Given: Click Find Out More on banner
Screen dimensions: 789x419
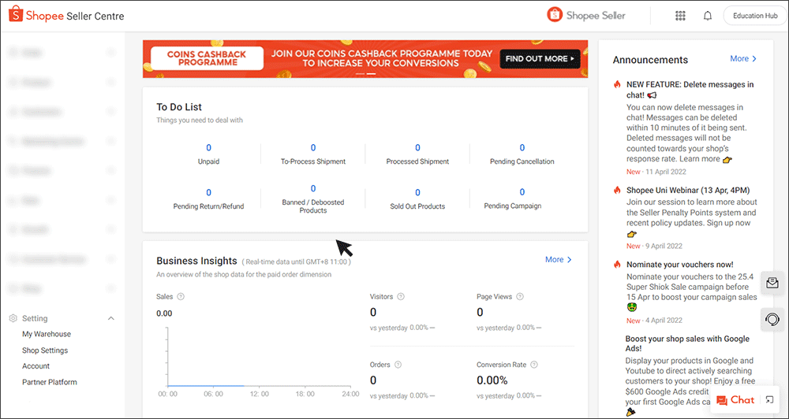Looking at the screenshot, I should (540, 59).
